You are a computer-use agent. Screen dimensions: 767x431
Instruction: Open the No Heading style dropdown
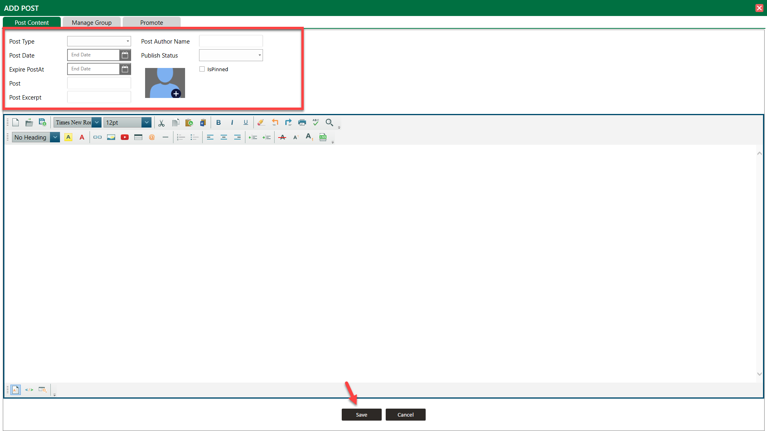click(55, 138)
